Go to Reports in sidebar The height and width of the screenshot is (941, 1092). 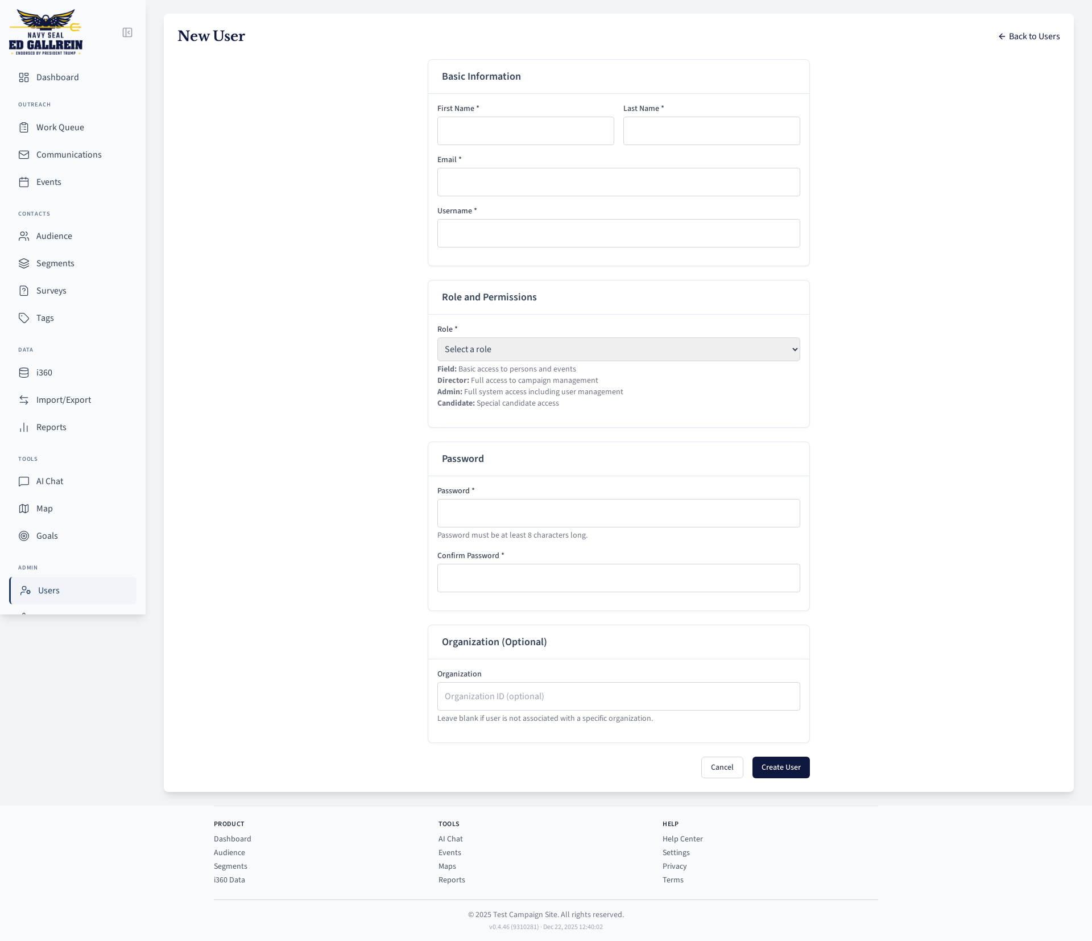pyautogui.click(x=51, y=427)
